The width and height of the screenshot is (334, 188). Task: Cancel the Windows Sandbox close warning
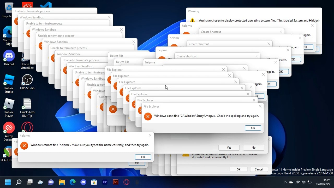point(259,169)
